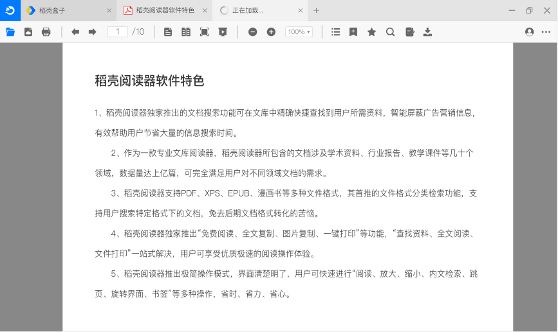558x332 pixels.
Task: Start the slideshow presentation icon
Action: coord(223,32)
